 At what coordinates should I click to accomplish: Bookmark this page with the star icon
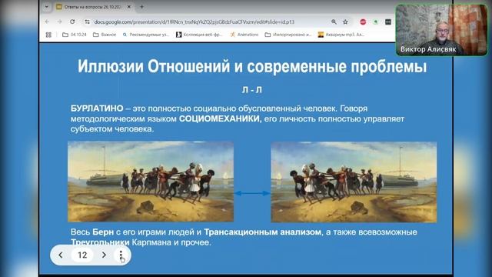[x=345, y=22]
